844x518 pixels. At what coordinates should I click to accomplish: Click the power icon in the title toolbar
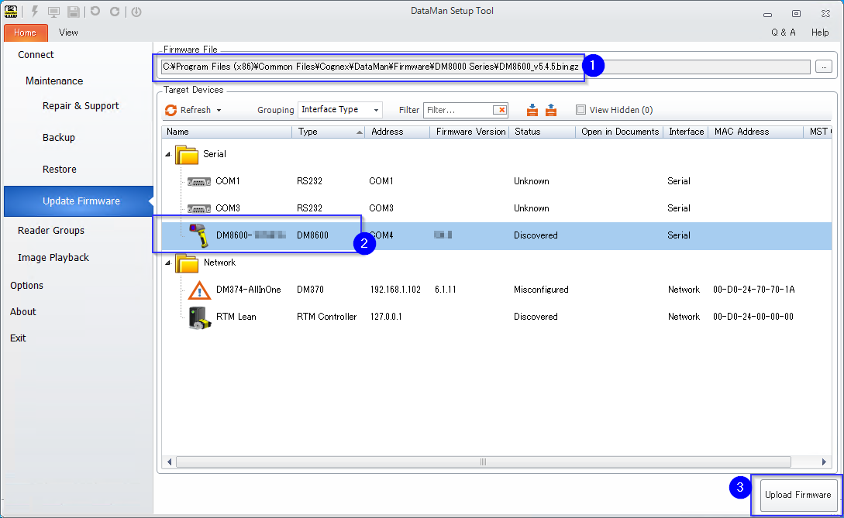[x=136, y=12]
